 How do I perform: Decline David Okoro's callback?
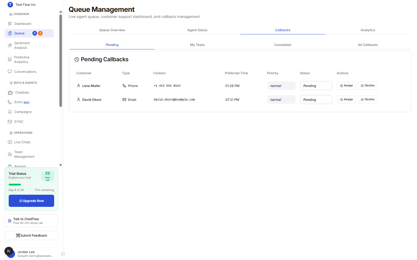368,99
